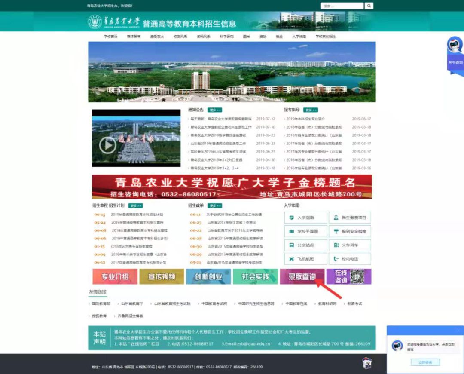Click the 录取查询 banner button
This screenshot has width=464, height=374.
click(302, 276)
